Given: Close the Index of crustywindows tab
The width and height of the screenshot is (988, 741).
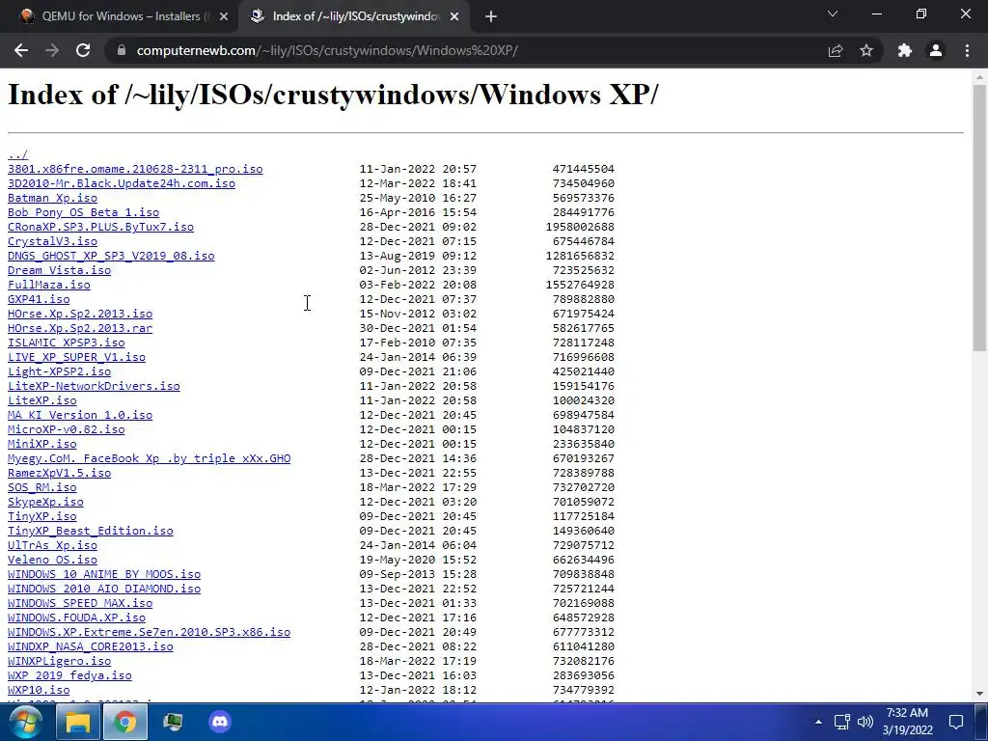Looking at the screenshot, I should pyautogui.click(x=454, y=16).
